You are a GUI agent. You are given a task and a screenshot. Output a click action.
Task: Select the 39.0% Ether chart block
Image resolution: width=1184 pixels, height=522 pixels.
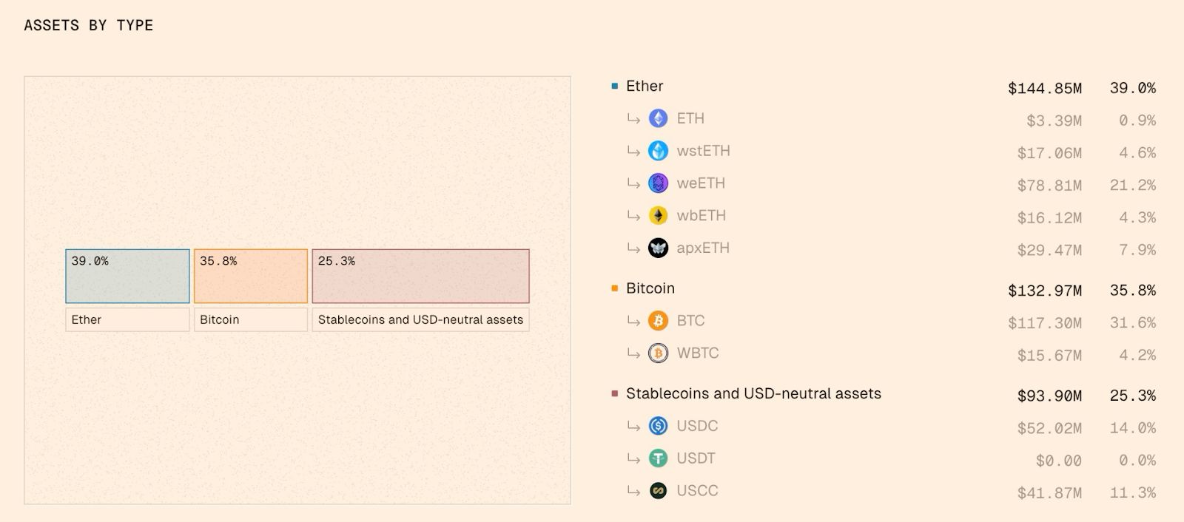tap(127, 276)
